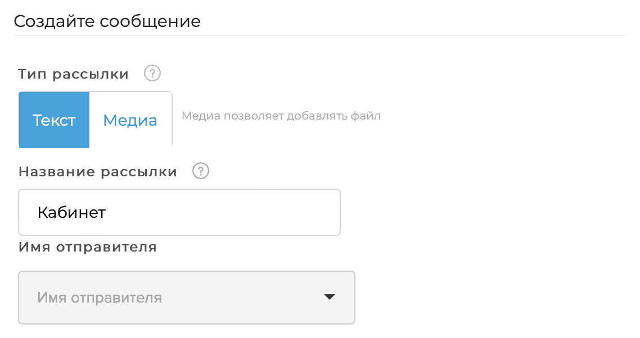
Task: Click the circled question icon beside Тип рассылки
Action: click(152, 73)
